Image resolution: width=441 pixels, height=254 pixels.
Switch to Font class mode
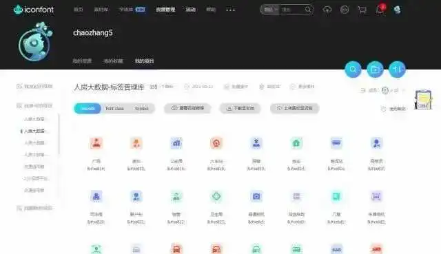pos(114,109)
